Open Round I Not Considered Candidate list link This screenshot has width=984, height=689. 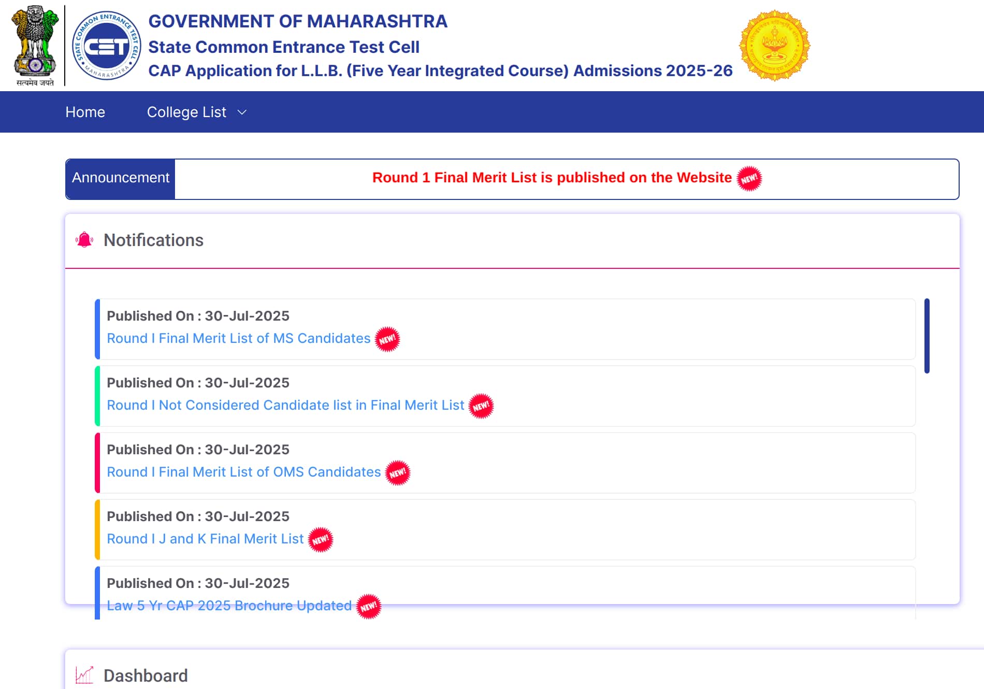pos(285,405)
